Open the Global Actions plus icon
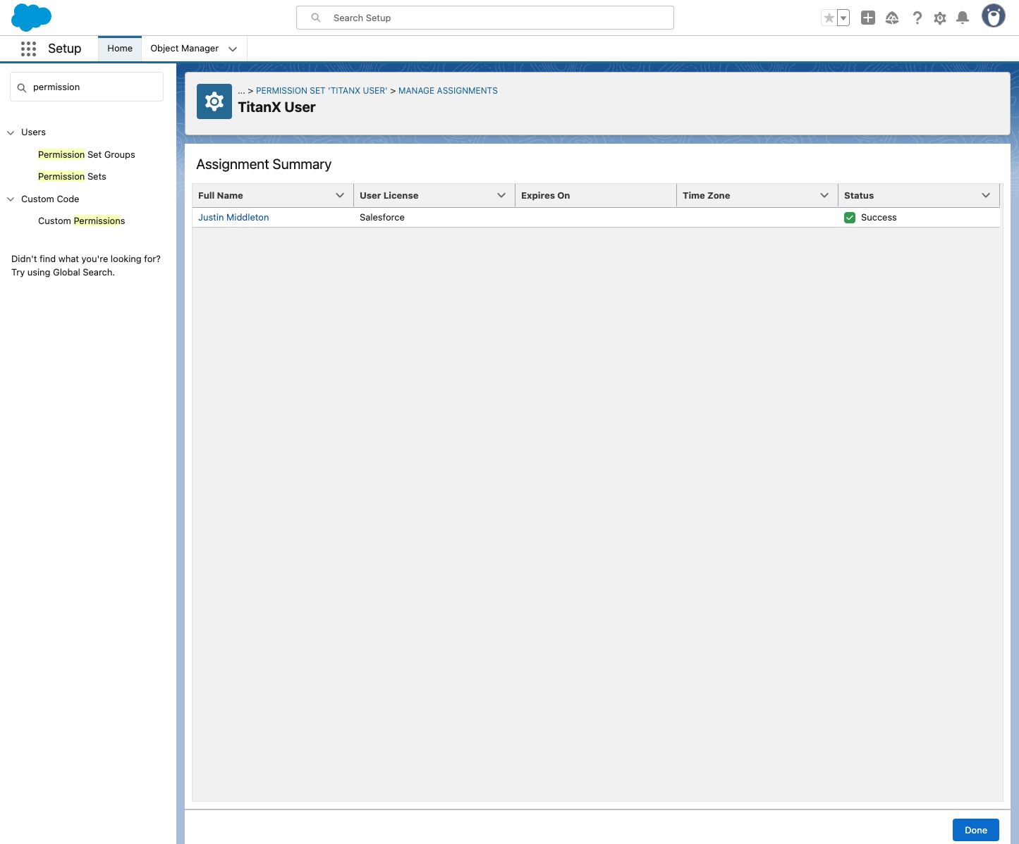The width and height of the screenshot is (1019, 844). pos(868,18)
